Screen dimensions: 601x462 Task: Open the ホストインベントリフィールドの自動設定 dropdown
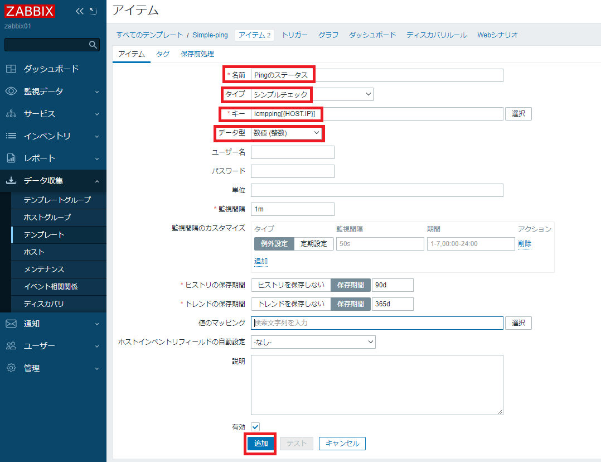click(x=312, y=342)
